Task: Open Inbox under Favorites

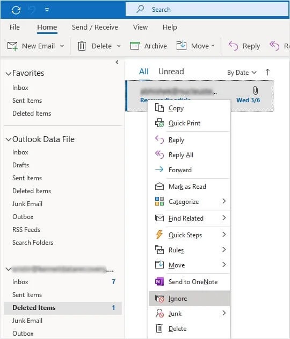Action: point(20,88)
